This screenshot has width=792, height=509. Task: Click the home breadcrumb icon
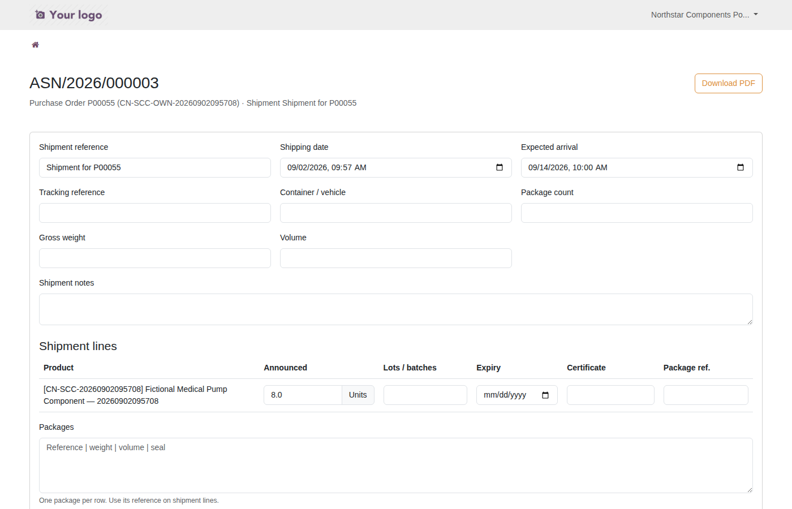pos(35,45)
